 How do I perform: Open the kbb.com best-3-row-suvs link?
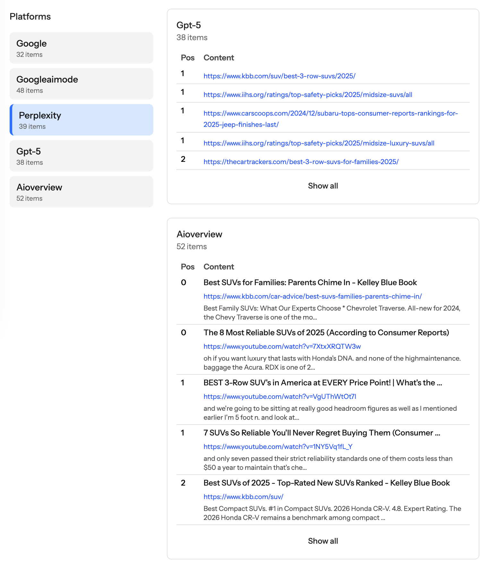coord(279,76)
